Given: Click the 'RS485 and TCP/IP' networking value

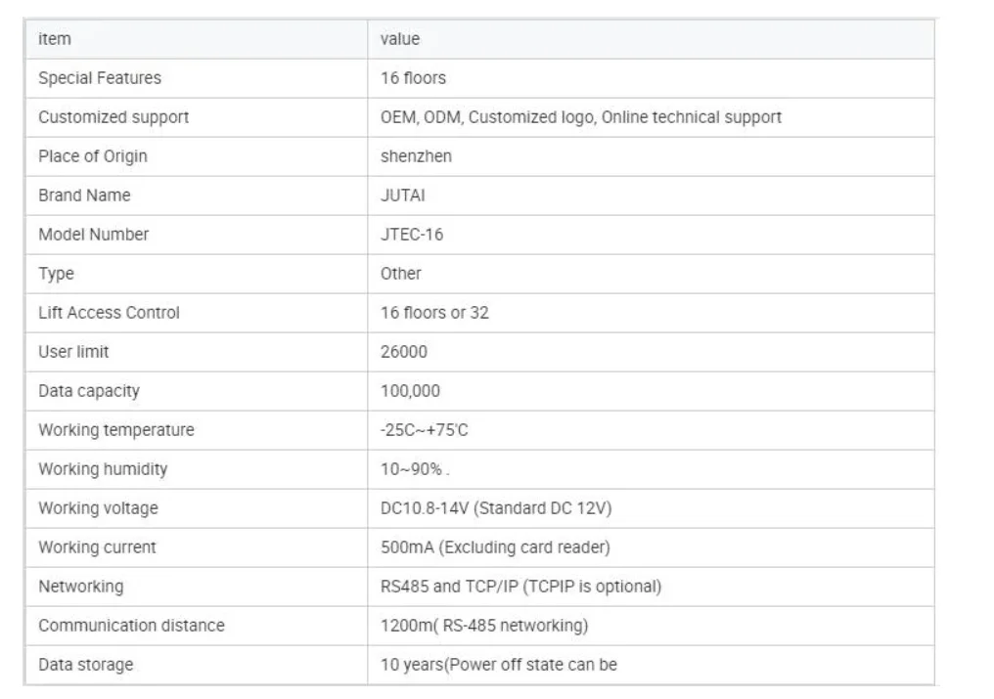Looking at the screenshot, I should coord(520,587).
